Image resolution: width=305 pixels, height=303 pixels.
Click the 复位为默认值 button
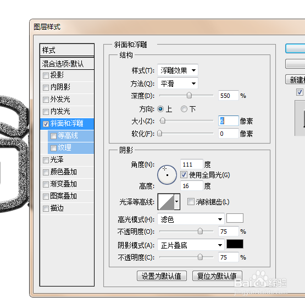217,276
